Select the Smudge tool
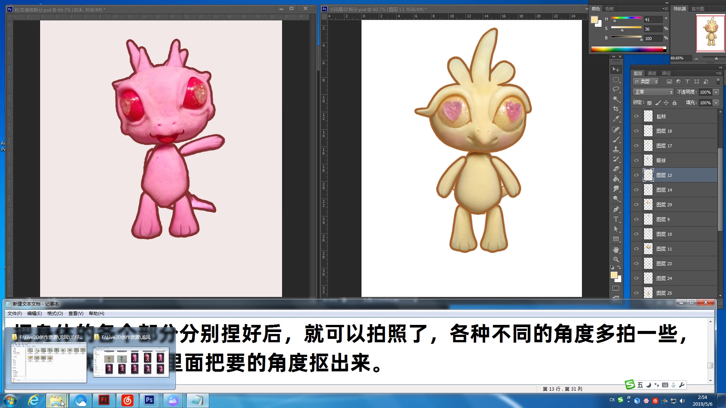726x408 pixels. point(616,189)
